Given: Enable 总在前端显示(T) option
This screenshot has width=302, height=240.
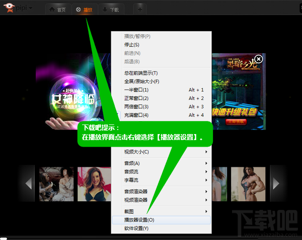Looking at the screenshot, I should click(161, 73).
